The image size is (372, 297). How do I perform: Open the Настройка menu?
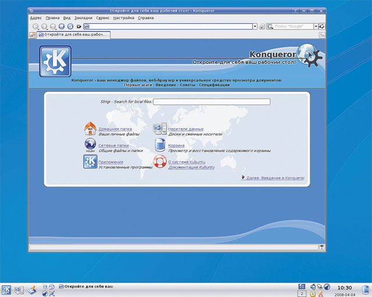(x=124, y=18)
